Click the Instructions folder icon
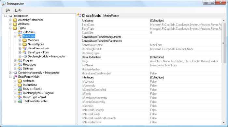228x127 pixels. coord(20,85)
